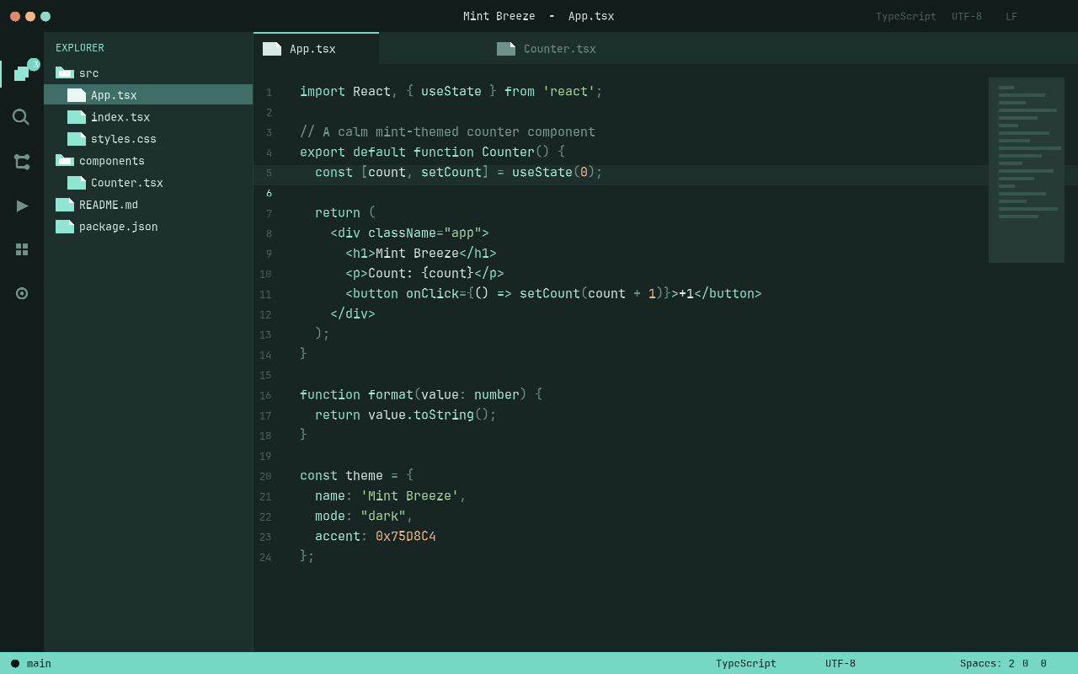Screen dimensions: 1078x674
Task: Click the export default function Counter line
Action: coord(432,152)
